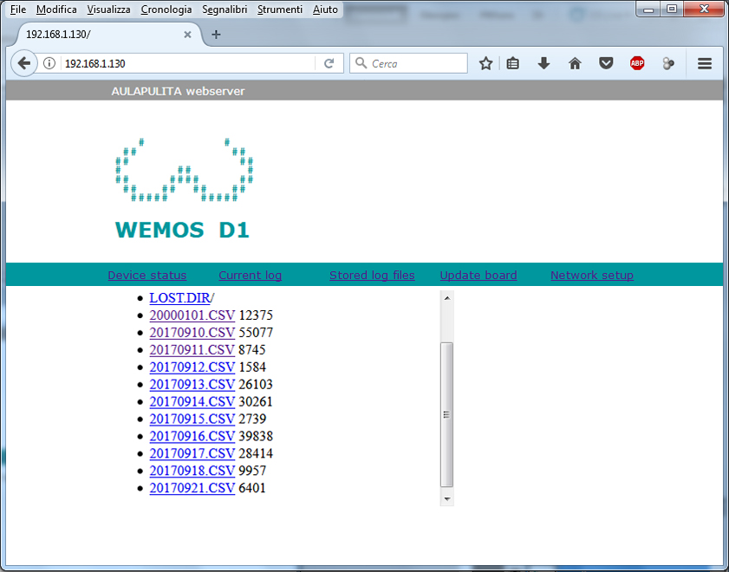729x572 pixels.
Task: Save page to Pocket icon
Action: (x=606, y=63)
